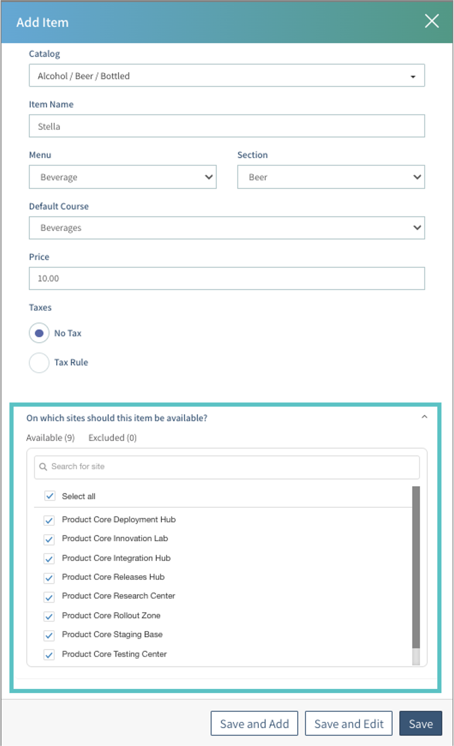Viewport: 454px width, 746px height.
Task: Expand the Section dropdown showing Beer
Action: (331, 177)
